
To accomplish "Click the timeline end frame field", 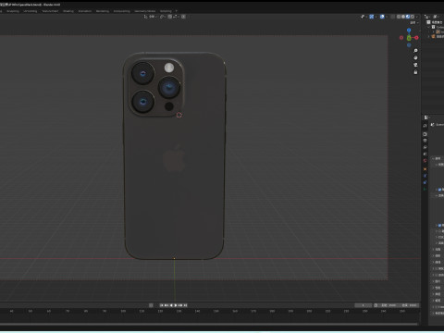I will (x=410, y=305).
